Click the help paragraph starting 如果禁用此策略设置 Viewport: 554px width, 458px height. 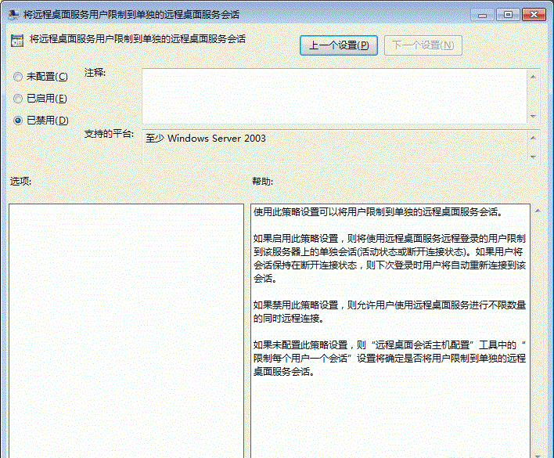(x=390, y=312)
